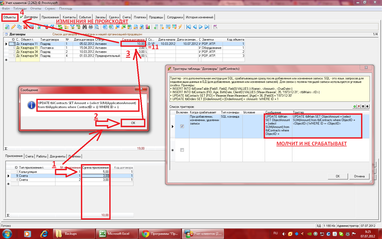The height and width of the screenshot is (239, 382).
Task: Click the refresh data green arrows icon
Action: click(60, 27)
